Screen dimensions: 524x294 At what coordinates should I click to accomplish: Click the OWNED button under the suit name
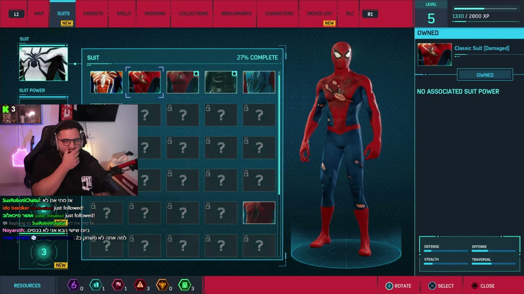pos(485,75)
